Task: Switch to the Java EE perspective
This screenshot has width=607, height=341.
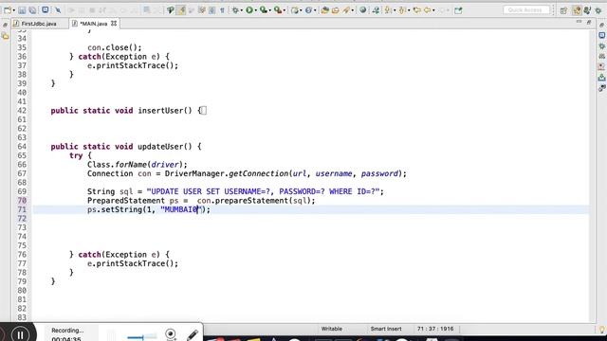Action: click(577, 10)
